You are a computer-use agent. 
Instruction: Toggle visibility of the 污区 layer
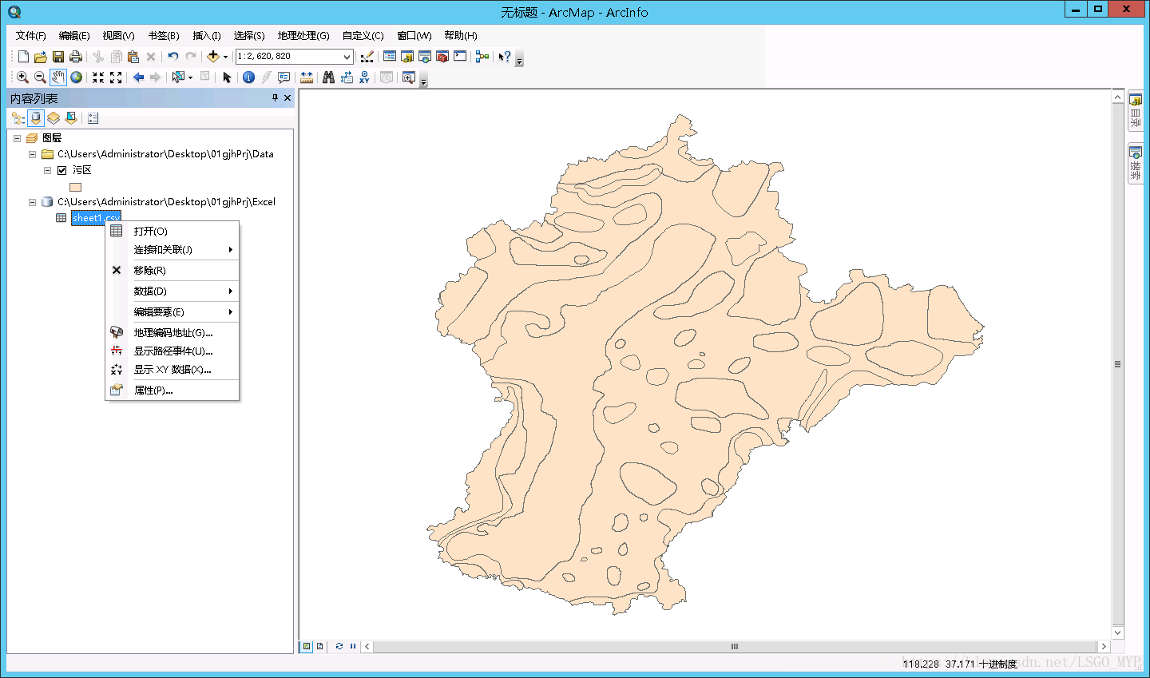click(x=61, y=170)
